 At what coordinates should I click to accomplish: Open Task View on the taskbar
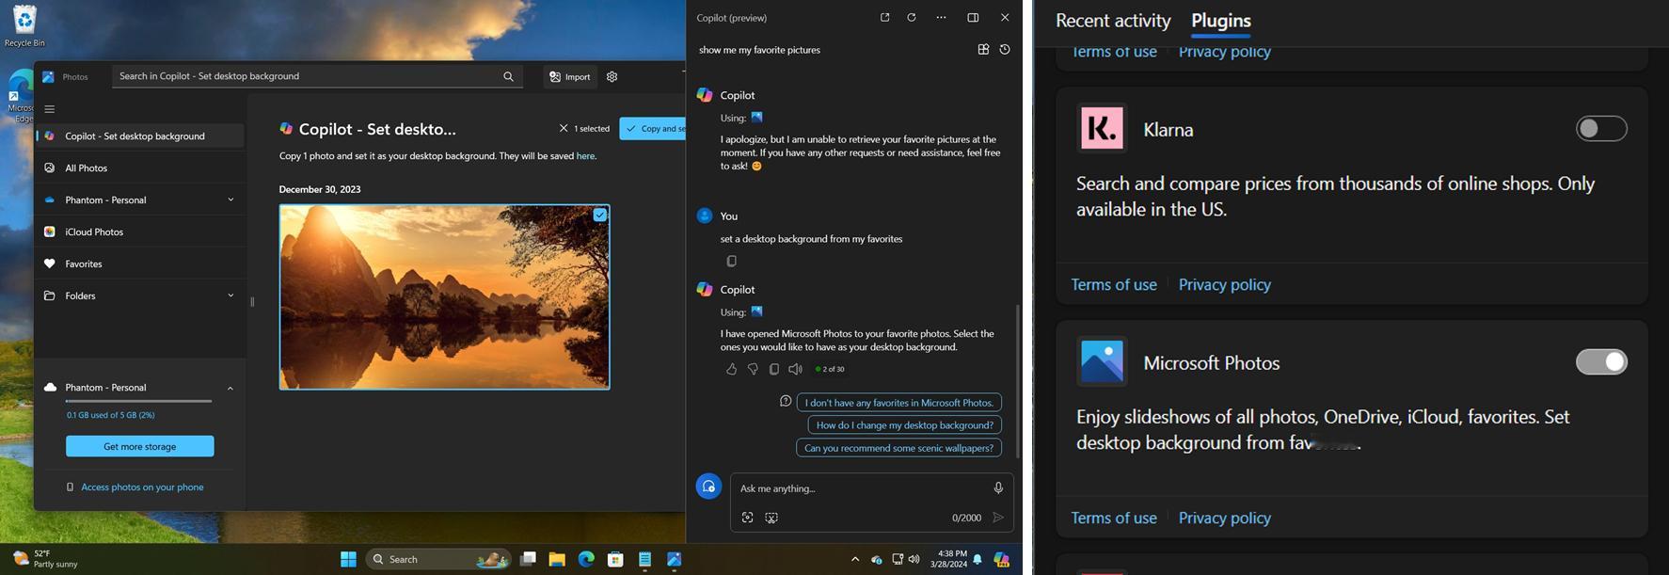528,559
